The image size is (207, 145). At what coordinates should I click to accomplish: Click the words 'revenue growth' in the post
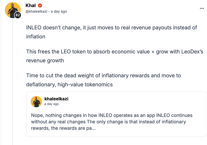coord(45,61)
